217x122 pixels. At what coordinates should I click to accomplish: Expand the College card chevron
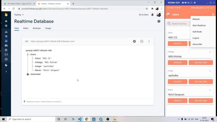coord(210,52)
